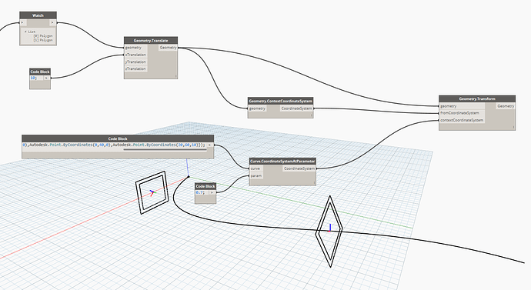
Task: Click the fromCoordinateSystem input port
Action: tap(462, 113)
